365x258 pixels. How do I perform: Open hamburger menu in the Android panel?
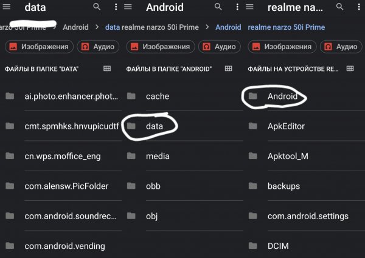pos(128,7)
